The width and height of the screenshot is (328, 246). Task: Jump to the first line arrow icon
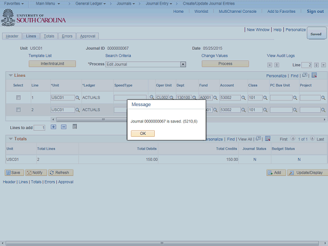270,65
